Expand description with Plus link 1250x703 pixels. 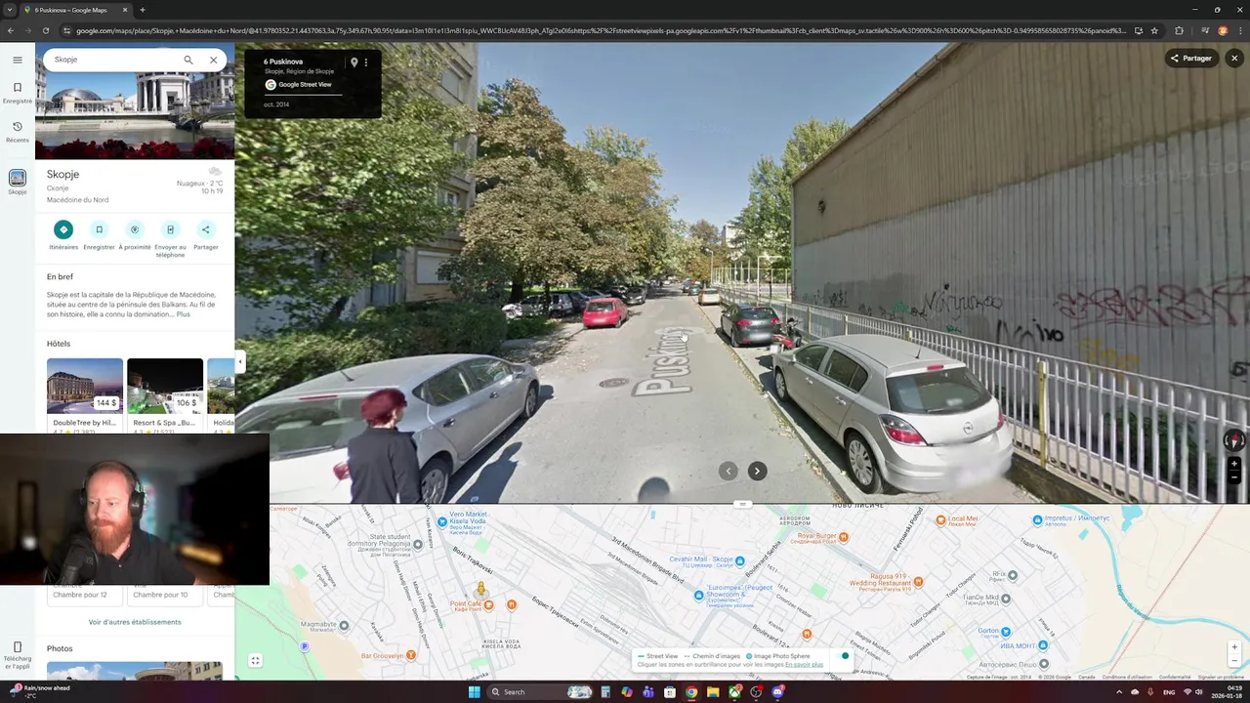point(184,314)
